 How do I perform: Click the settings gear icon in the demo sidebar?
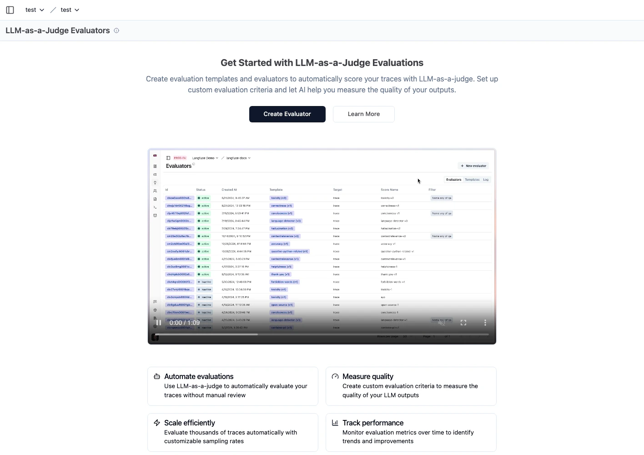click(x=155, y=309)
